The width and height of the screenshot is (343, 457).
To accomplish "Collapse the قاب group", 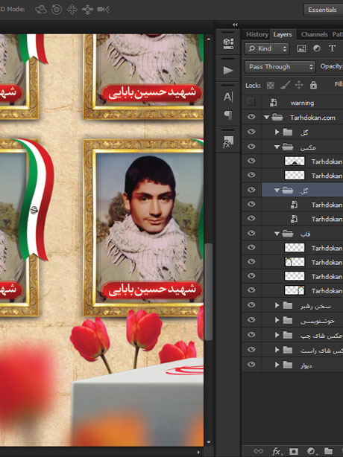I will click(x=277, y=234).
